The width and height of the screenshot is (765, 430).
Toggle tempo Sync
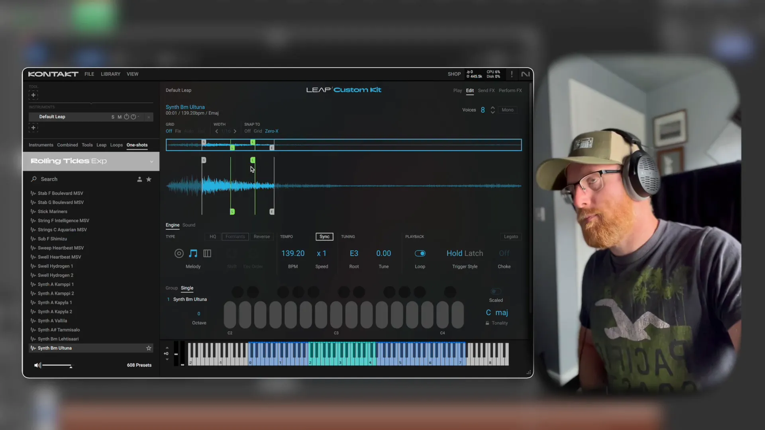pyautogui.click(x=324, y=236)
